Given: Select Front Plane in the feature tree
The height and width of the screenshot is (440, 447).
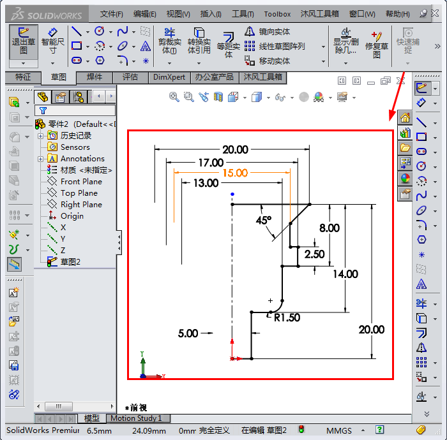Looking at the screenshot, I should (80, 182).
